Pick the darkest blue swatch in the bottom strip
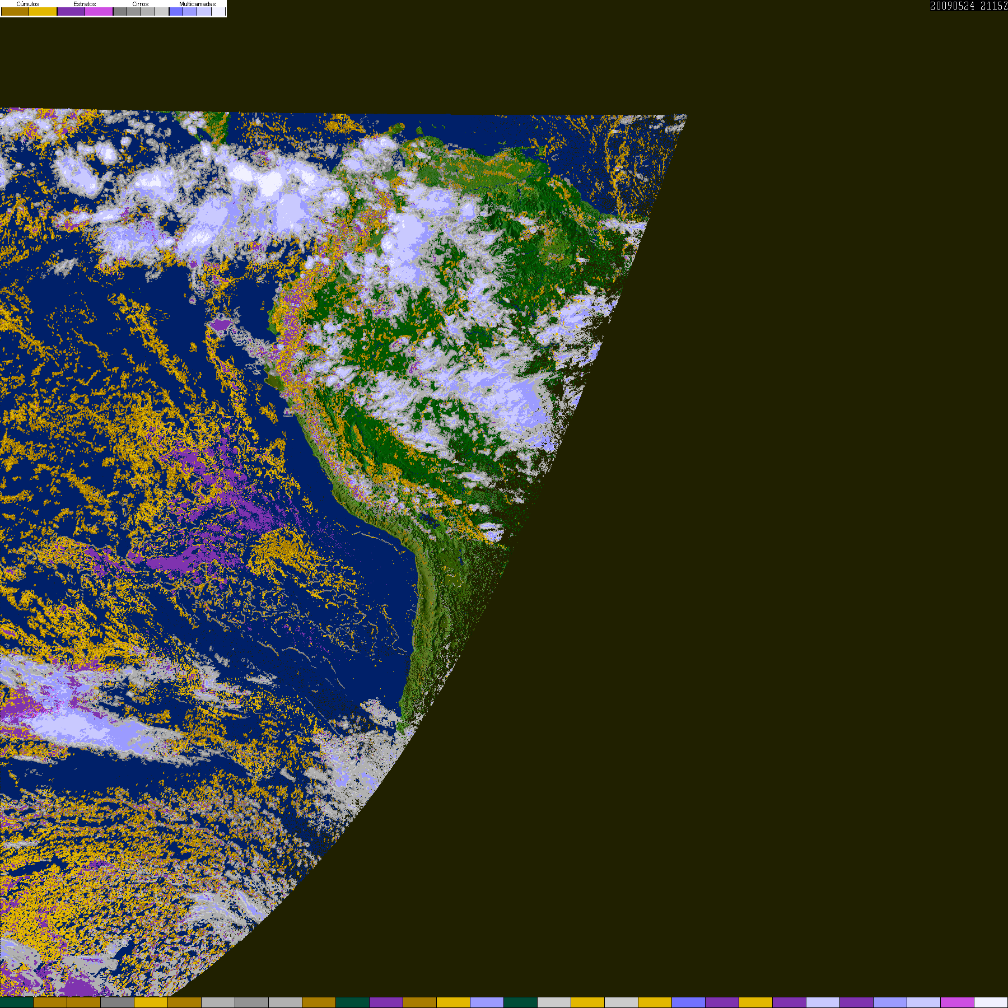The image size is (1008, 1008). click(689, 1002)
